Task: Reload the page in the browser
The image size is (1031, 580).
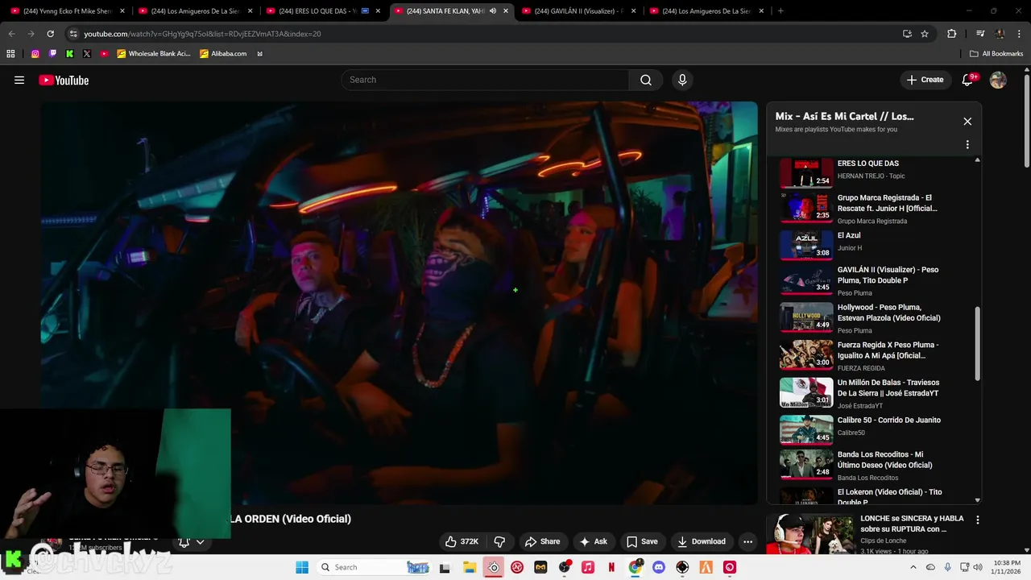Action: (50, 34)
